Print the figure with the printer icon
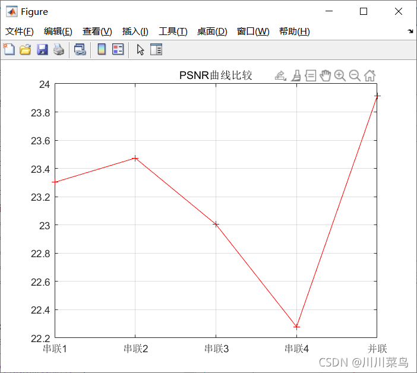417x373 pixels. click(58, 49)
